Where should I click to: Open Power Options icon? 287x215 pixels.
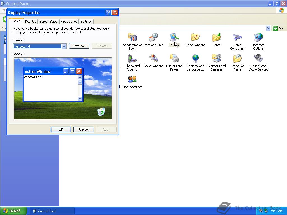pos(153,58)
